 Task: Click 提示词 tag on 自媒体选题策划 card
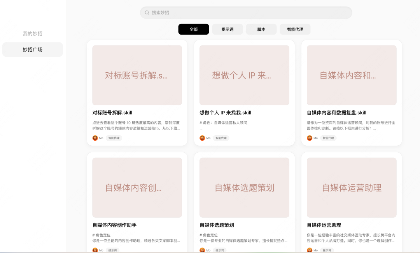(x=220, y=250)
